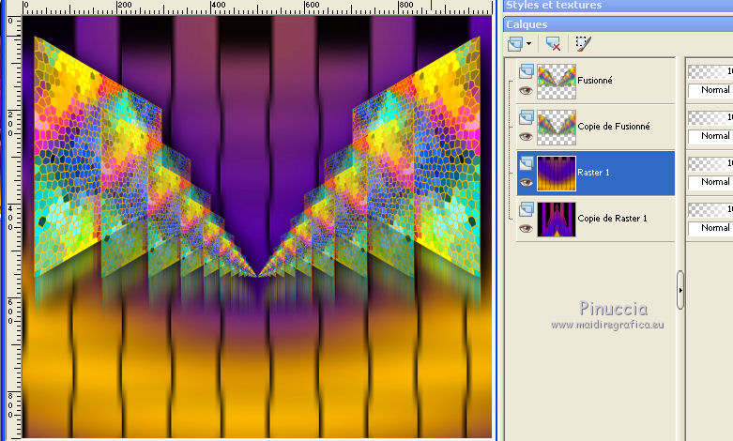
Task: Hide the Fusionné layer with its eye icon
Action: coord(526,90)
